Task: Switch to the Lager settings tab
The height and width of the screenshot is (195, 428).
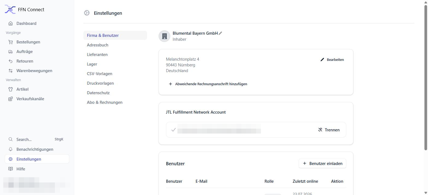Action: click(x=115, y=64)
